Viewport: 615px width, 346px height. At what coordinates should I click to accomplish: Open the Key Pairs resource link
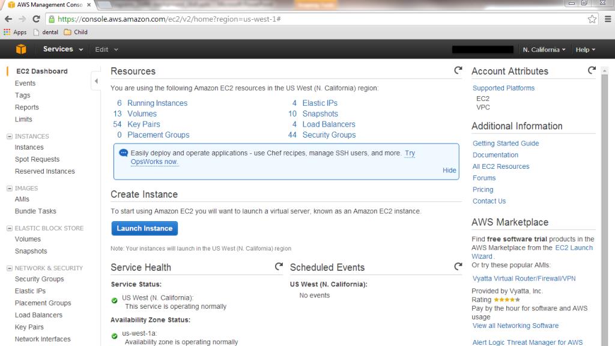coord(144,124)
